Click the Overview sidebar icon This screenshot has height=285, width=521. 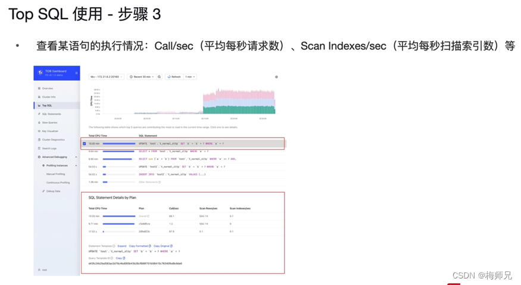pyautogui.click(x=39, y=89)
